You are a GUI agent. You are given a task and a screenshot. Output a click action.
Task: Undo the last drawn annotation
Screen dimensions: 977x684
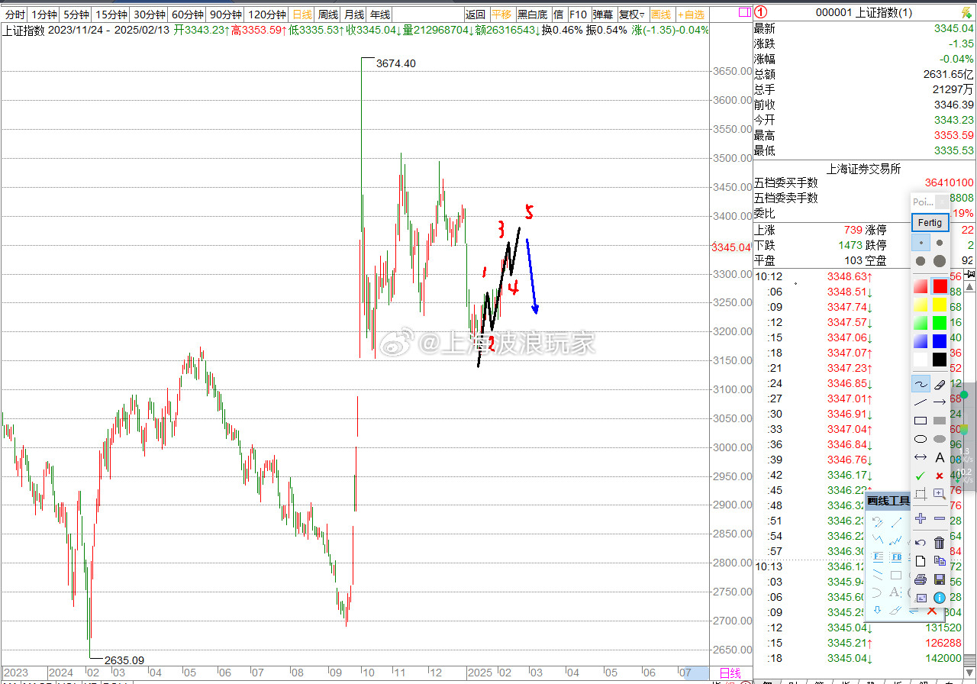921,543
